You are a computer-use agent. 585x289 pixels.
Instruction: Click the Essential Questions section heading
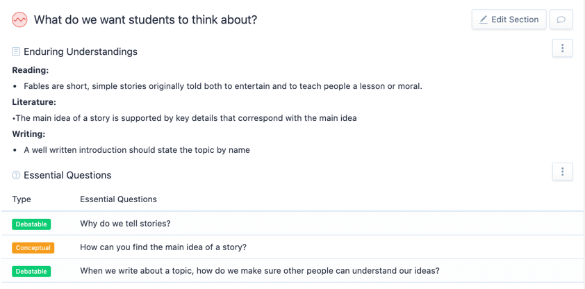click(x=67, y=175)
